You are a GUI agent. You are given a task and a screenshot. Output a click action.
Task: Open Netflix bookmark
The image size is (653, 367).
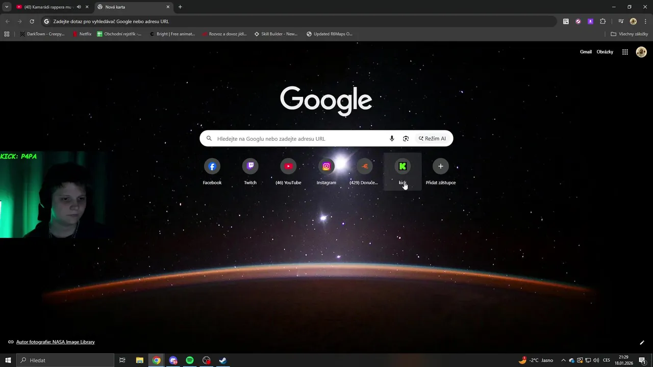82,34
